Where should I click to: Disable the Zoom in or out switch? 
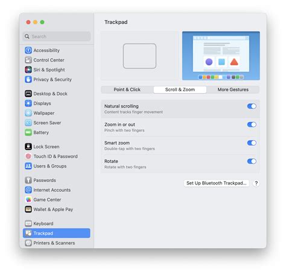[x=252, y=125]
